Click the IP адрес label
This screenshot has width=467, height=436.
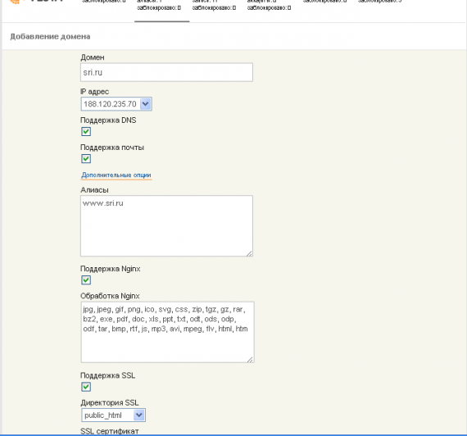tap(95, 92)
